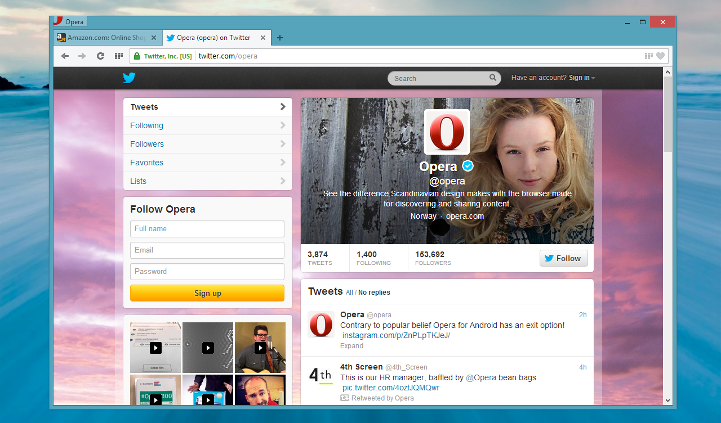Open the Speed Dial grid icon

tap(118, 56)
